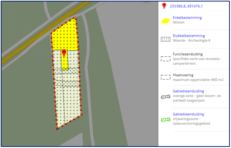Click the dotted Waarde - Archeologie 4 legend symbol
Screen dimensions: 231x148
(166, 39)
